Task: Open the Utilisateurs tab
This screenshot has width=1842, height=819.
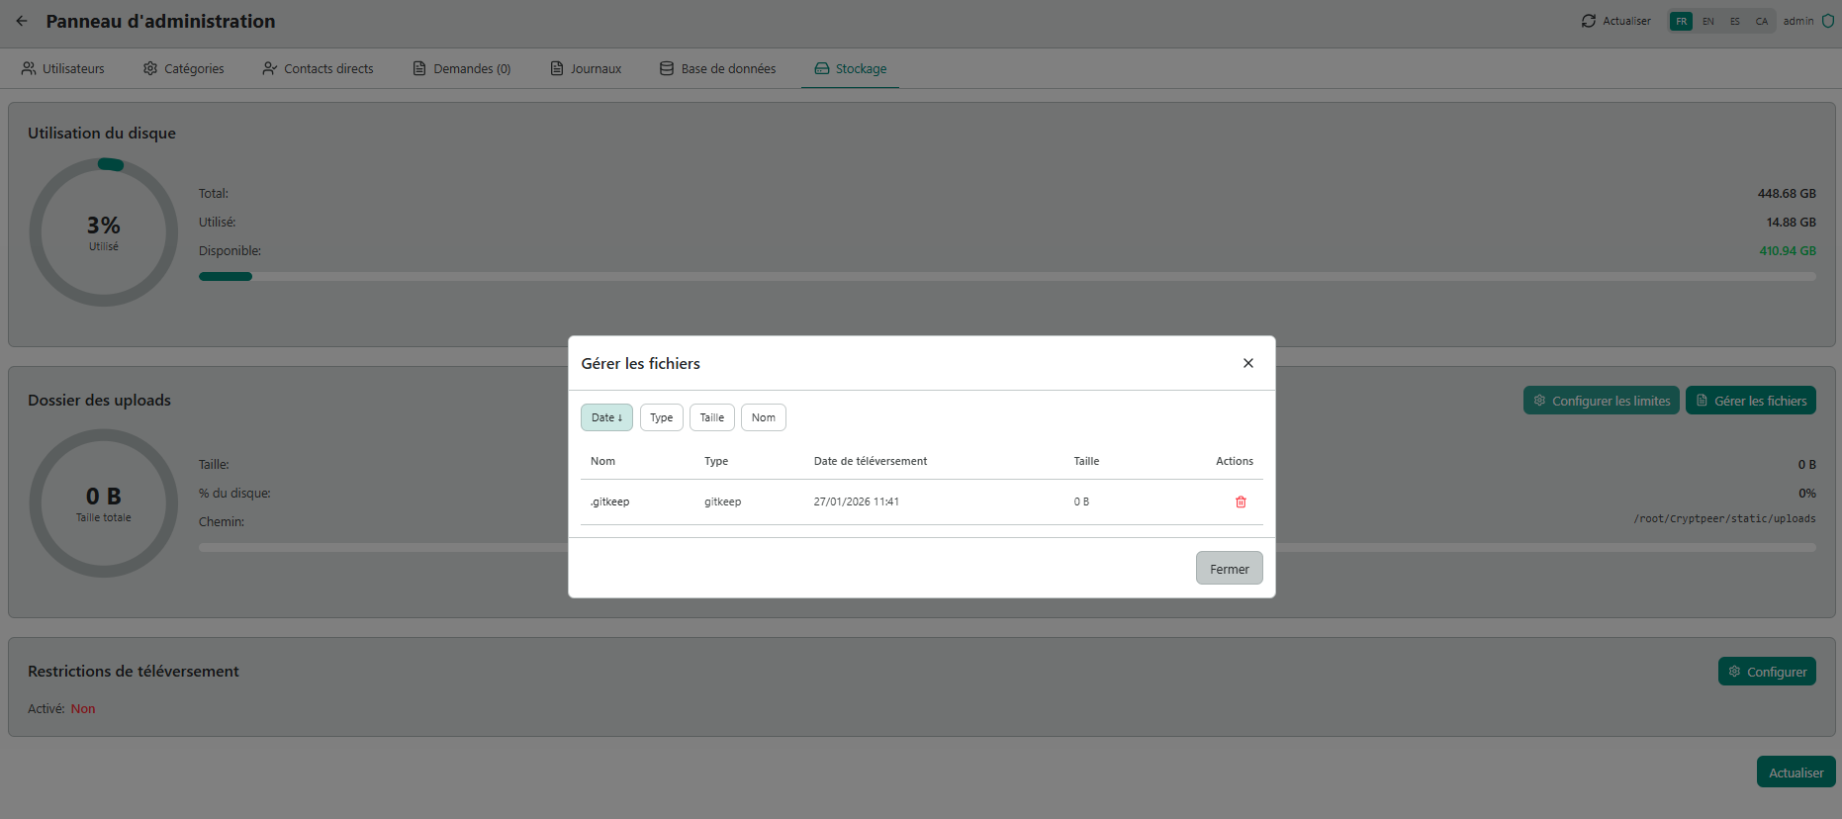Action: (63, 69)
